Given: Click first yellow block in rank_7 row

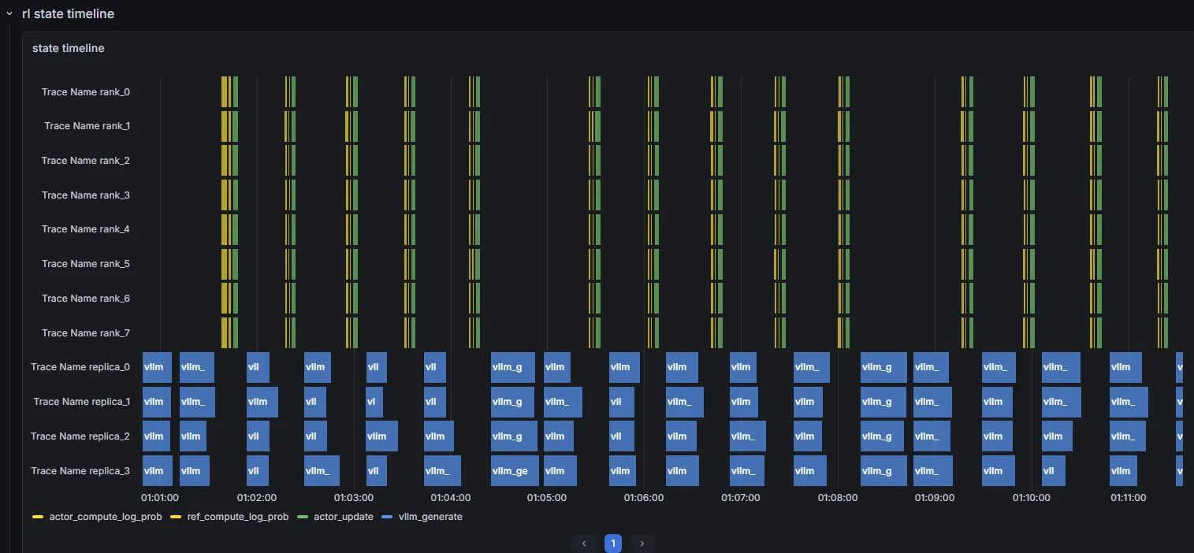Looking at the screenshot, I should coord(225,332).
